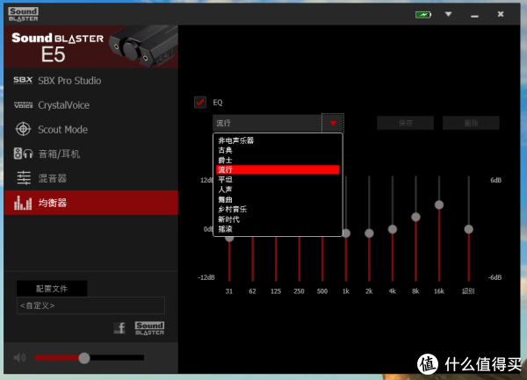Close the Sound Blaster window

[501, 14]
